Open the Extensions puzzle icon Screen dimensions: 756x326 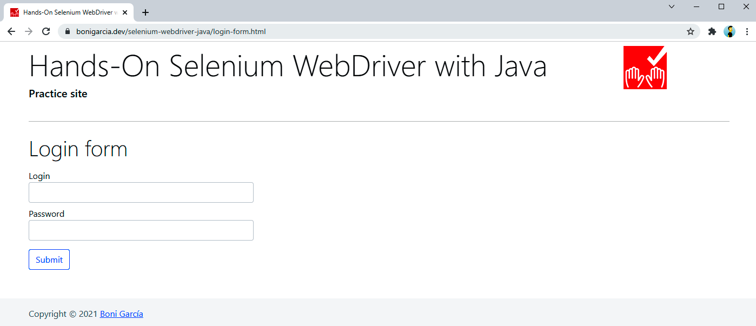click(x=712, y=31)
